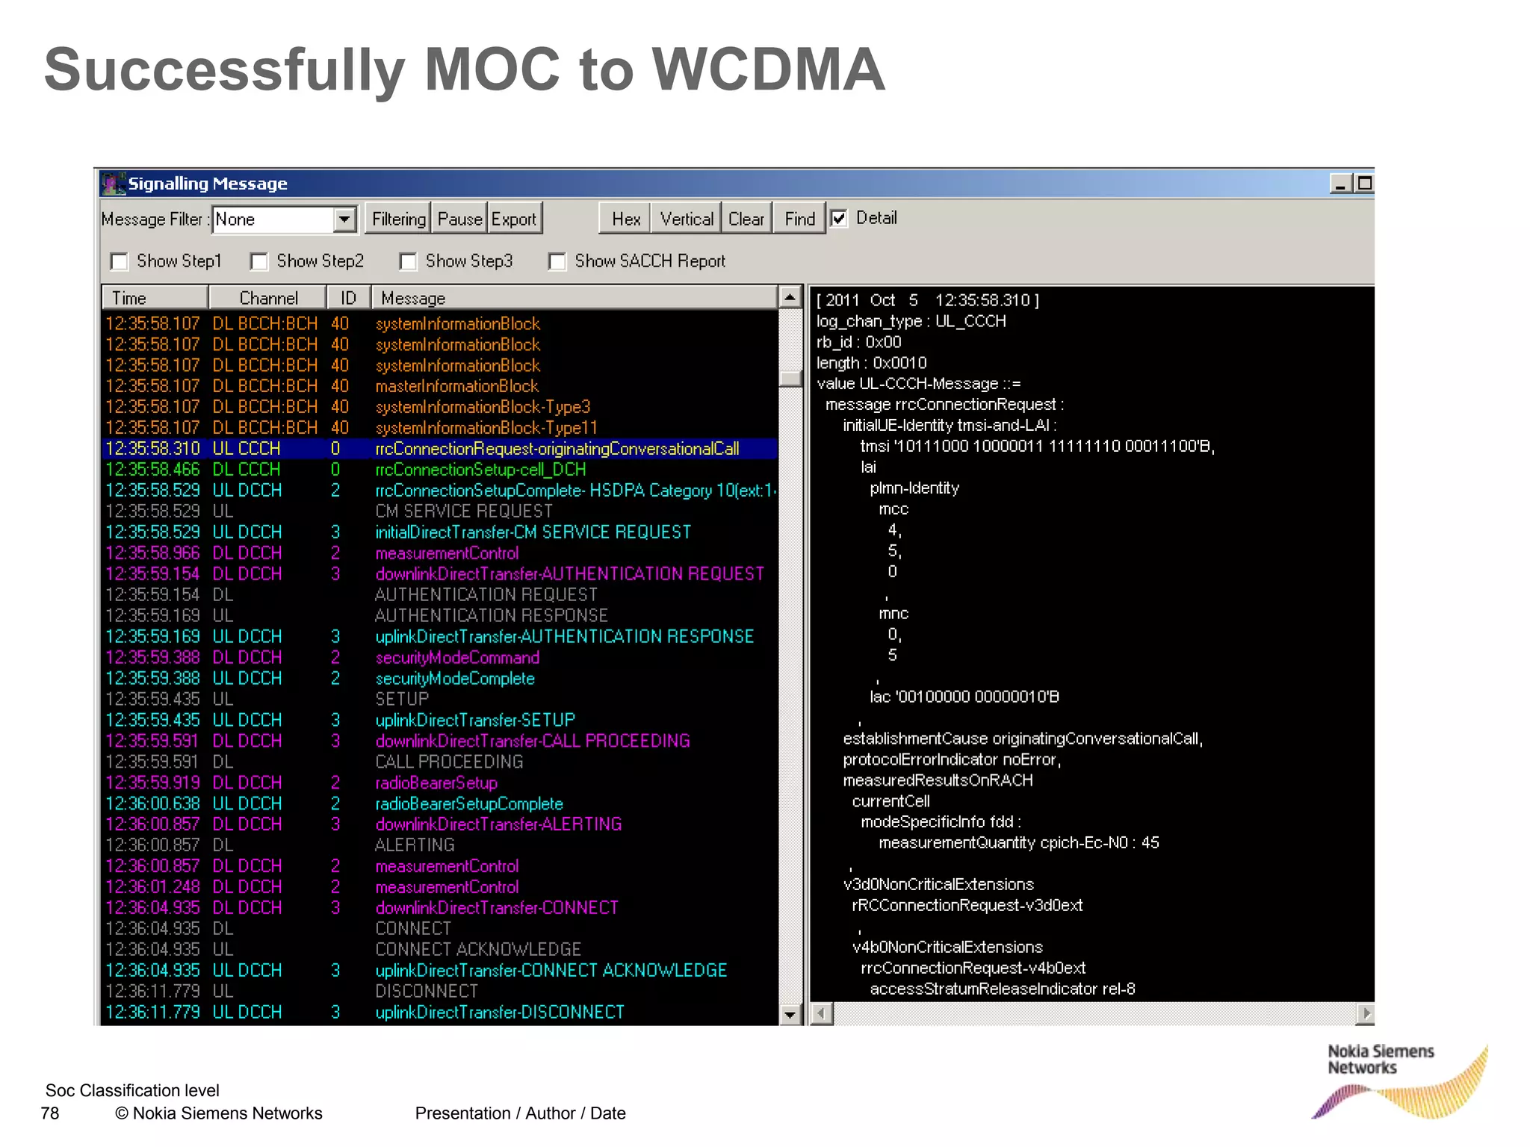Sort by the Time column header
This screenshot has width=1530, height=1147.
(155, 298)
